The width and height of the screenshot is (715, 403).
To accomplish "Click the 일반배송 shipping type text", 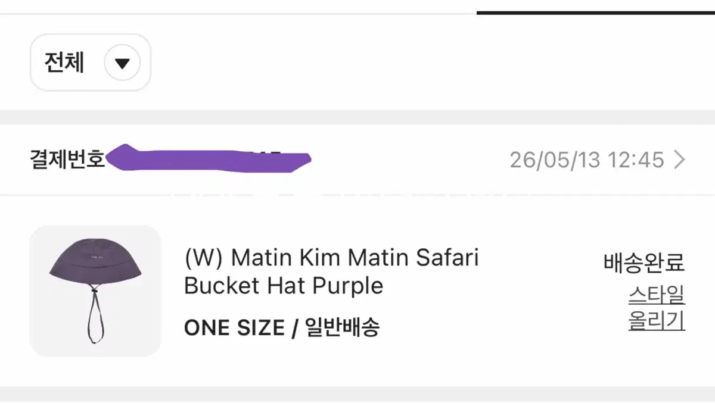I will pos(342,328).
